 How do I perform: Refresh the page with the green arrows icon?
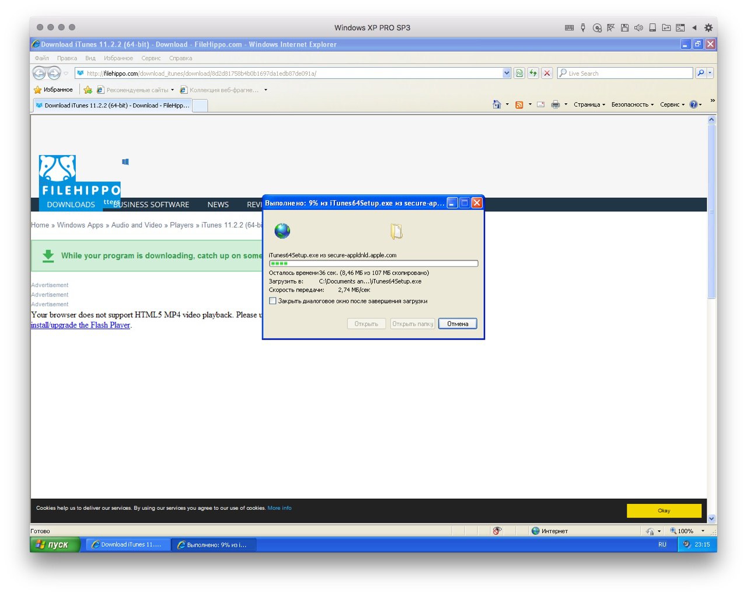click(x=533, y=73)
